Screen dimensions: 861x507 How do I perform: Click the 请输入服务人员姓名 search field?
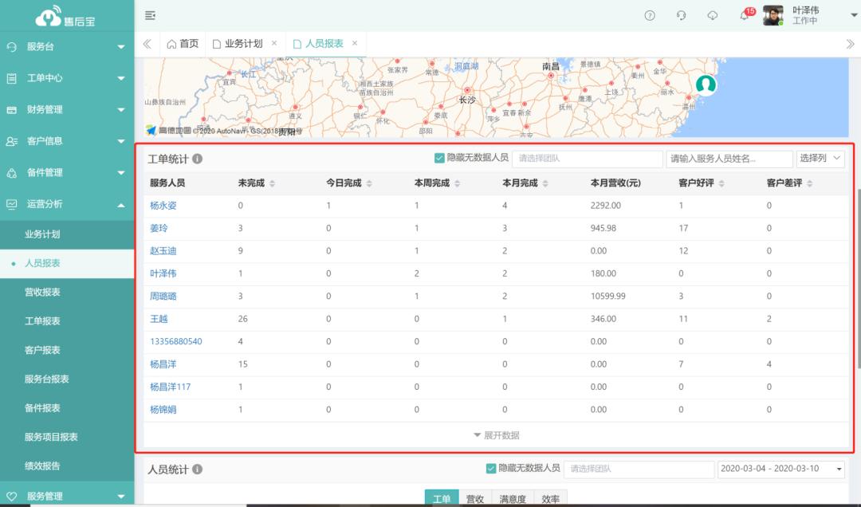tap(729, 159)
